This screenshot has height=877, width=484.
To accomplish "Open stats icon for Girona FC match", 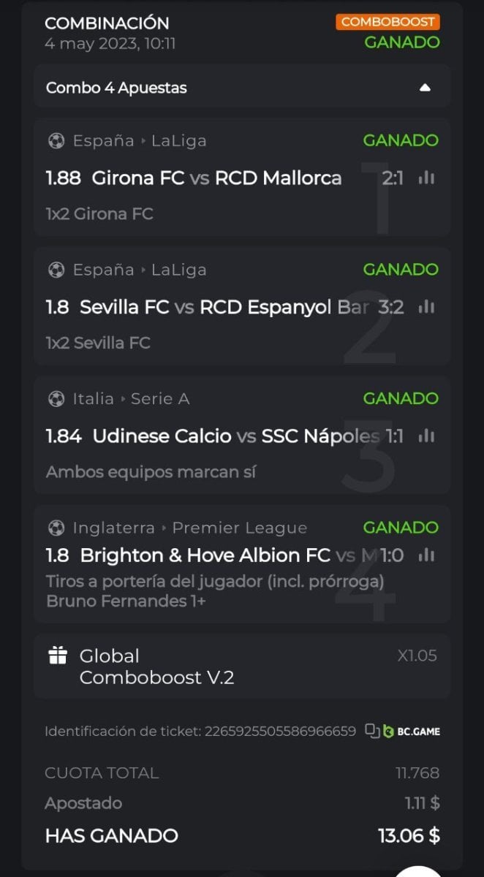I will click(x=426, y=178).
